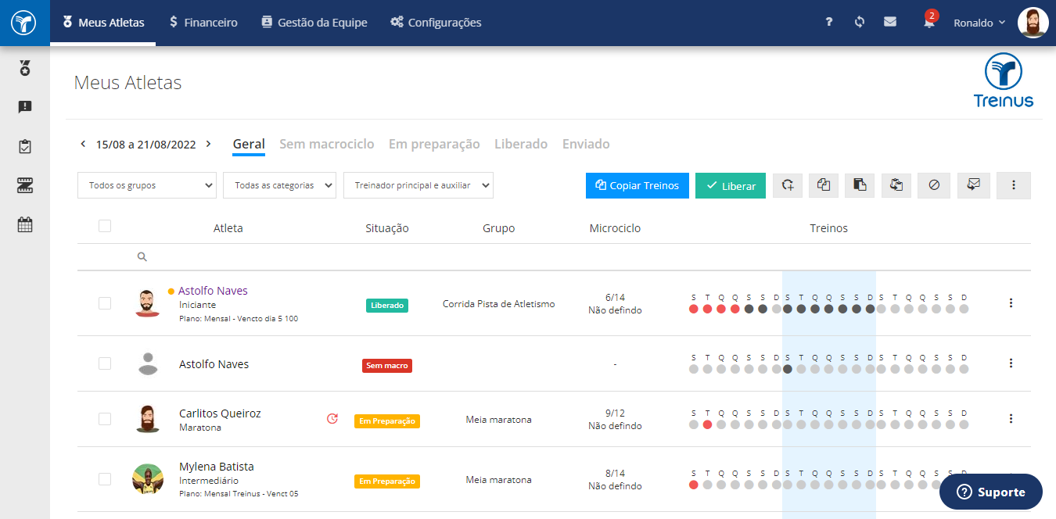Open the help question mark icon
Screen dimensions: 1056x519
(x=829, y=22)
